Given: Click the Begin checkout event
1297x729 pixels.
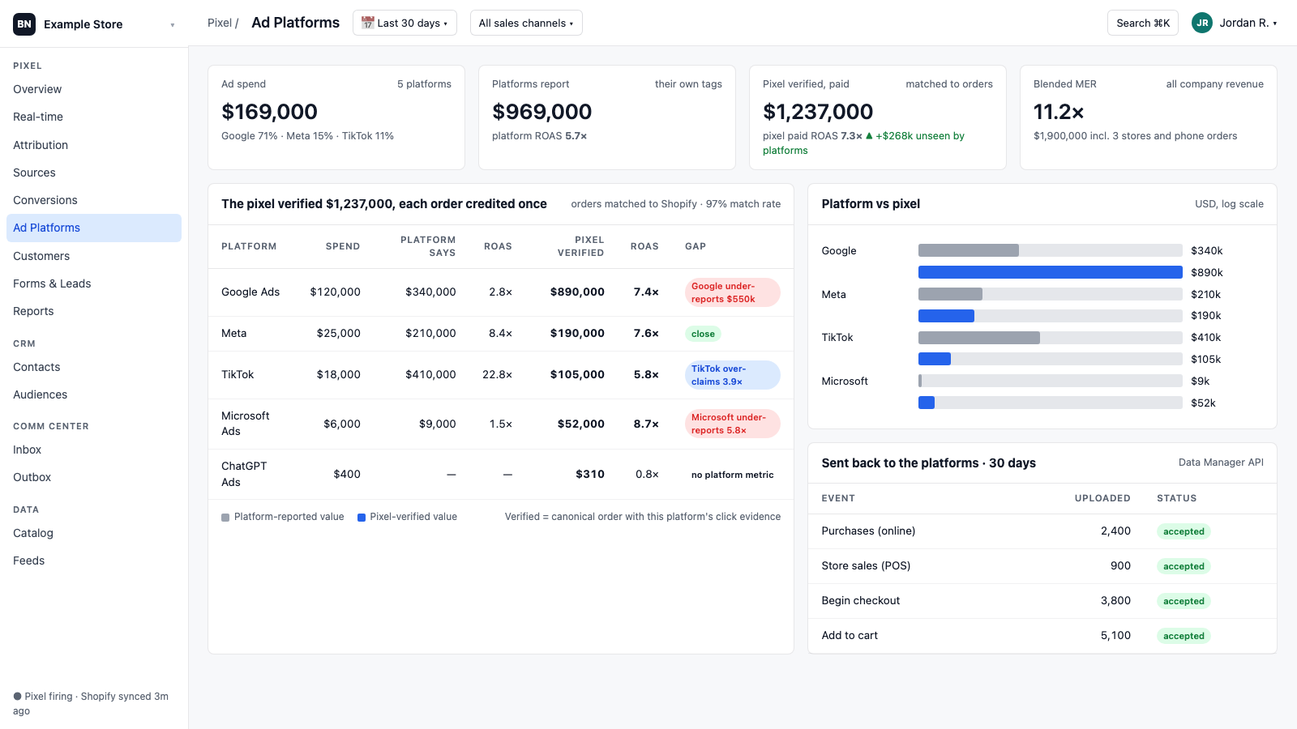Looking at the screenshot, I should tap(860, 600).
